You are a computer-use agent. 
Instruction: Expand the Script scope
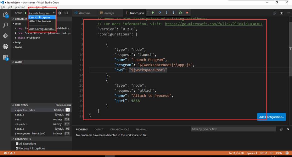click(13, 43)
